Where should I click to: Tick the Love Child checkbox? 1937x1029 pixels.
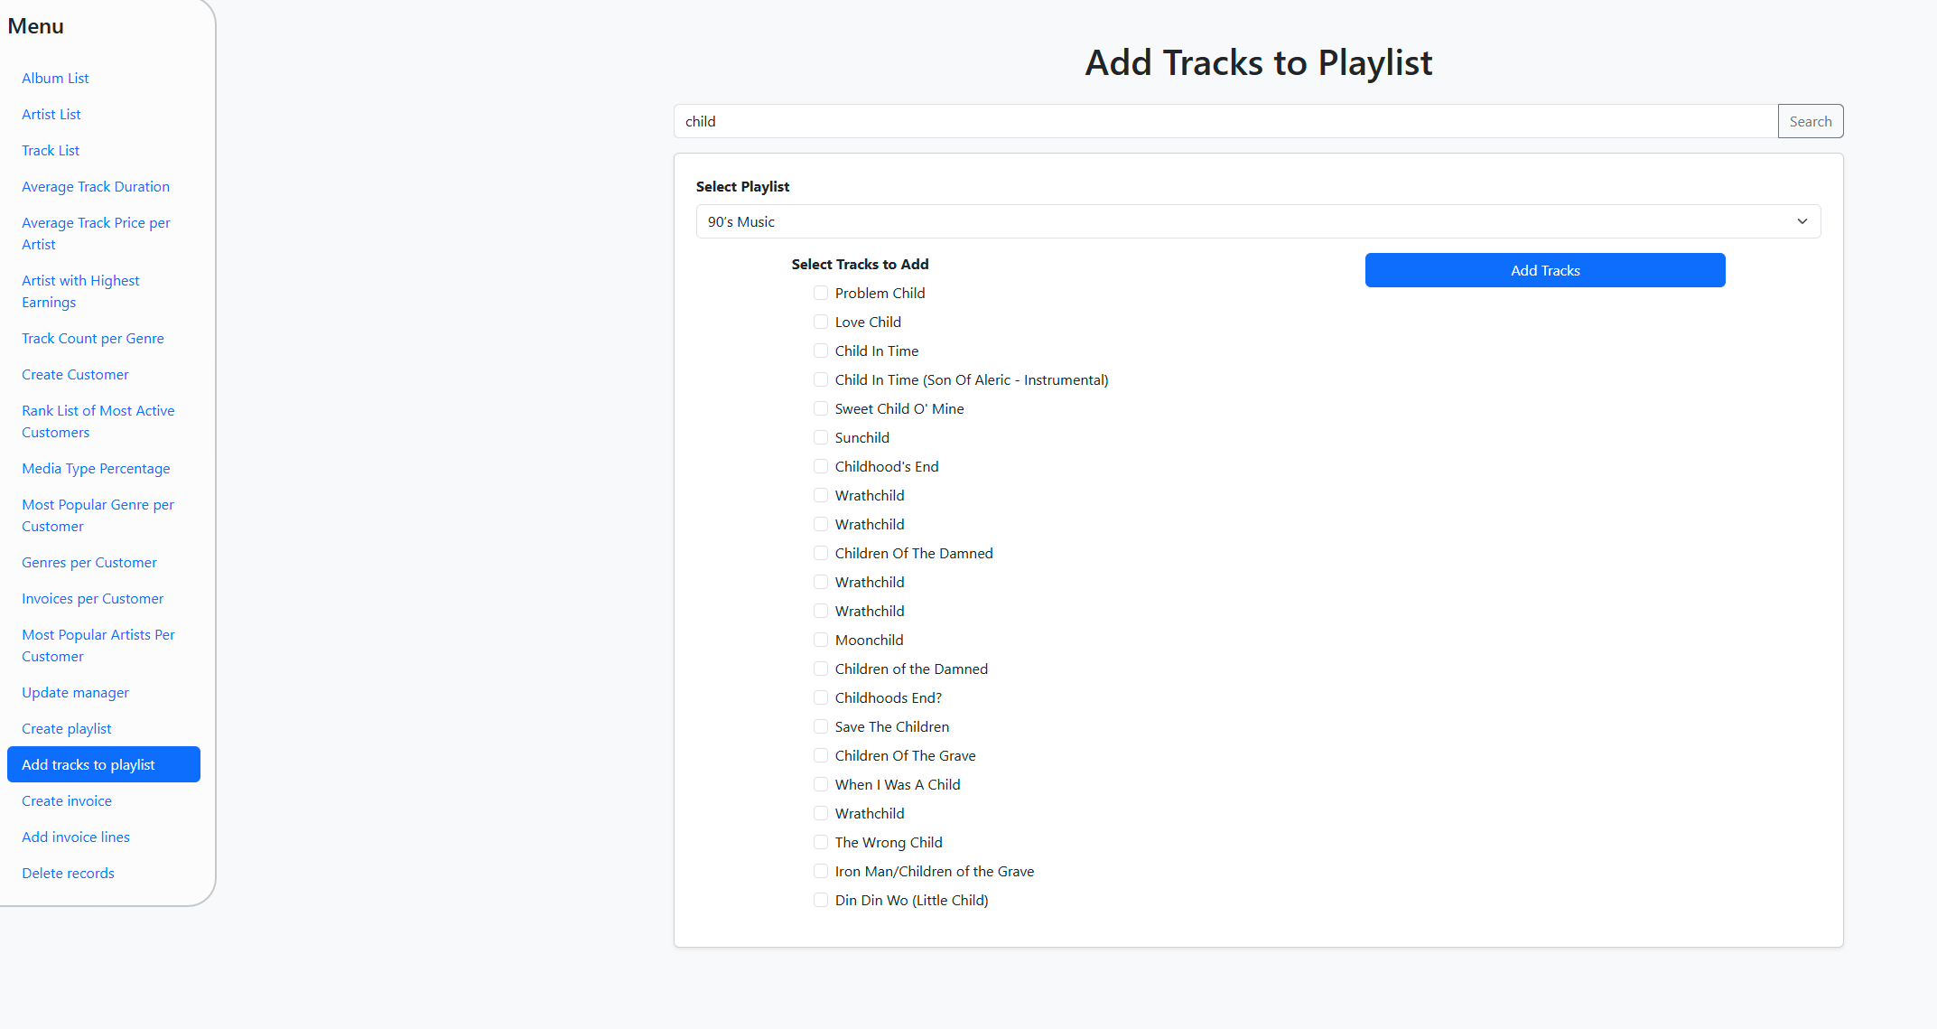pyautogui.click(x=821, y=322)
